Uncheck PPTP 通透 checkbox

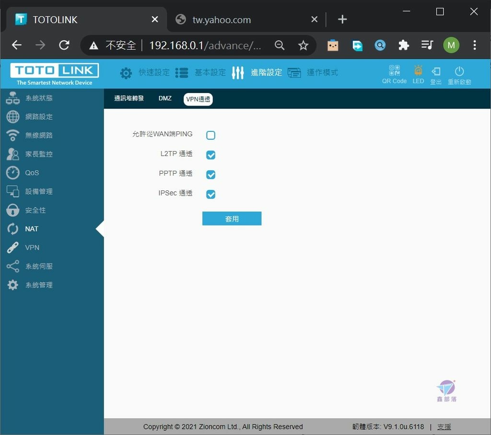tap(211, 175)
